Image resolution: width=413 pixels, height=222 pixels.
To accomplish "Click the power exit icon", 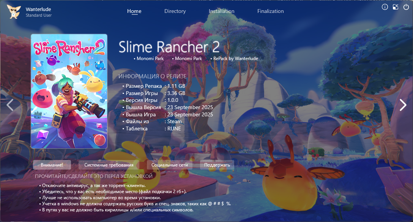I will click(x=406, y=7).
